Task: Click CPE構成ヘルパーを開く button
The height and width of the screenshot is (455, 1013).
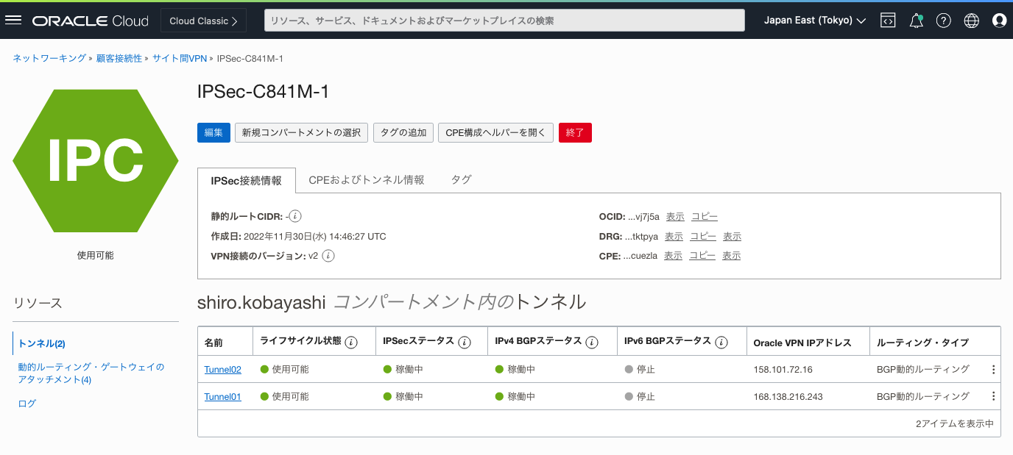Action: pos(495,133)
